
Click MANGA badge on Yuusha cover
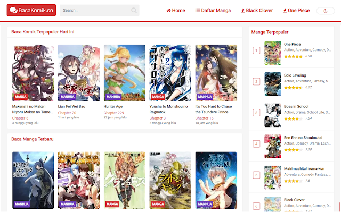coord(158,97)
